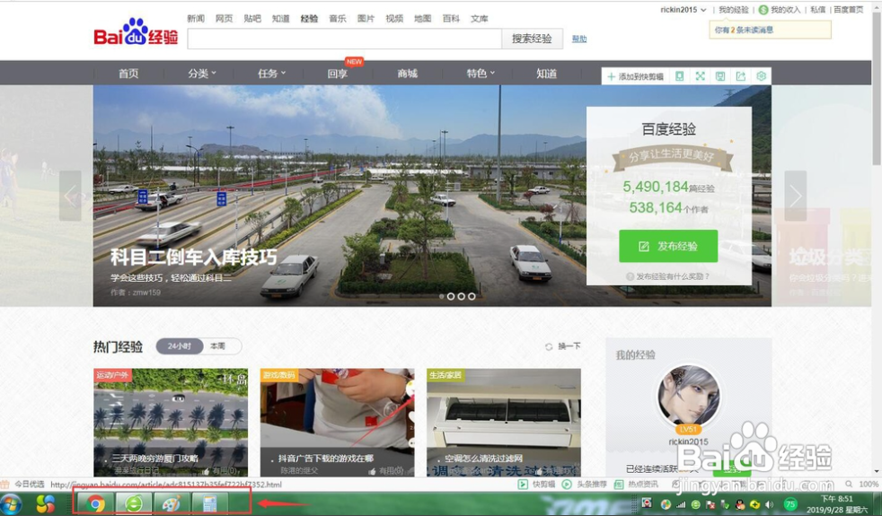
Task: Click the green 发布经验 button
Action: pyautogui.click(x=668, y=246)
